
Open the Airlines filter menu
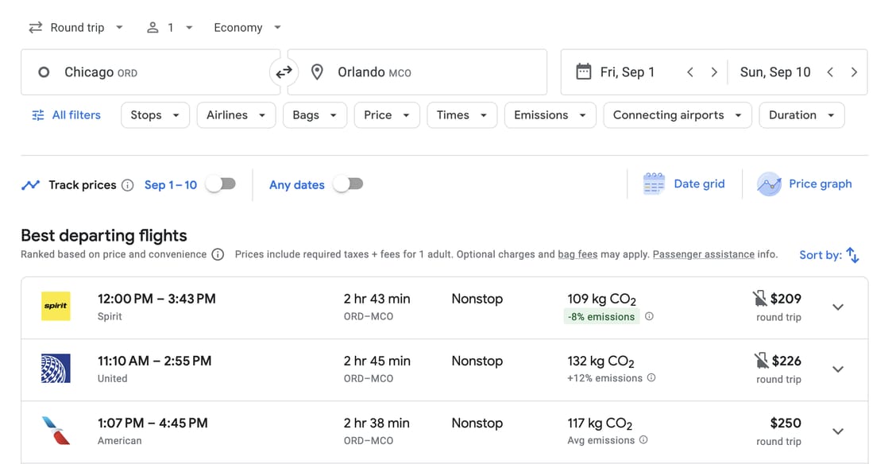click(x=235, y=115)
